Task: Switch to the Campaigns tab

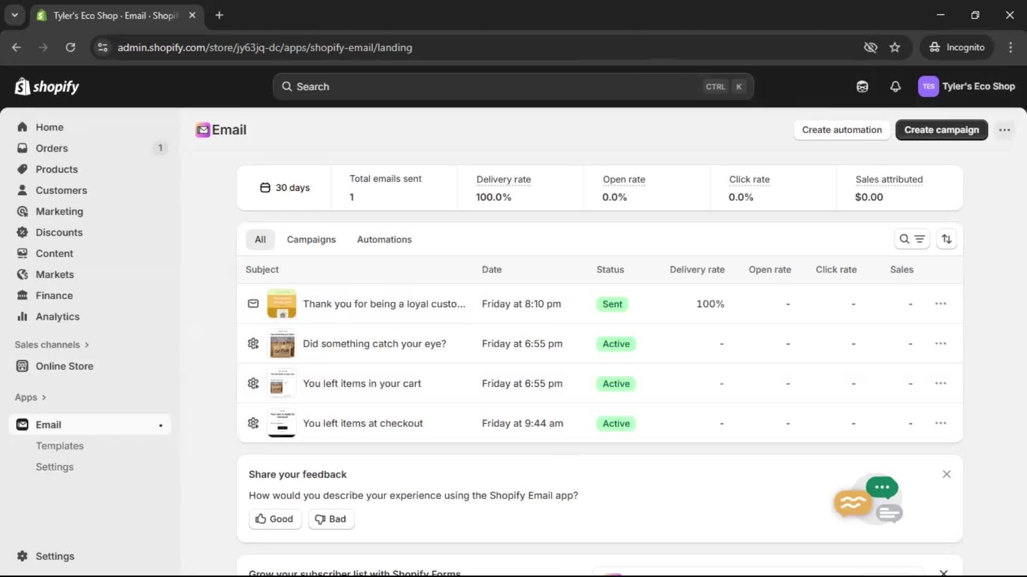Action: [311, 239]
